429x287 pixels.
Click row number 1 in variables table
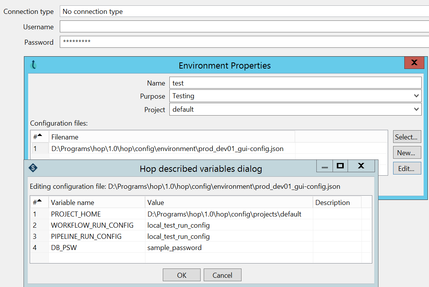[x=39, y=214]
